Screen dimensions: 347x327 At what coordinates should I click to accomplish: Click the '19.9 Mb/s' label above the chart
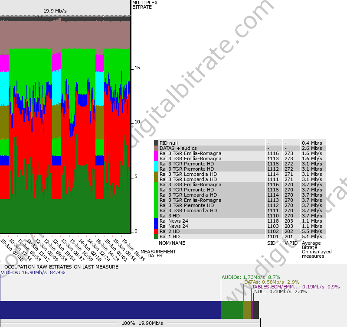[x=55, y=11]
